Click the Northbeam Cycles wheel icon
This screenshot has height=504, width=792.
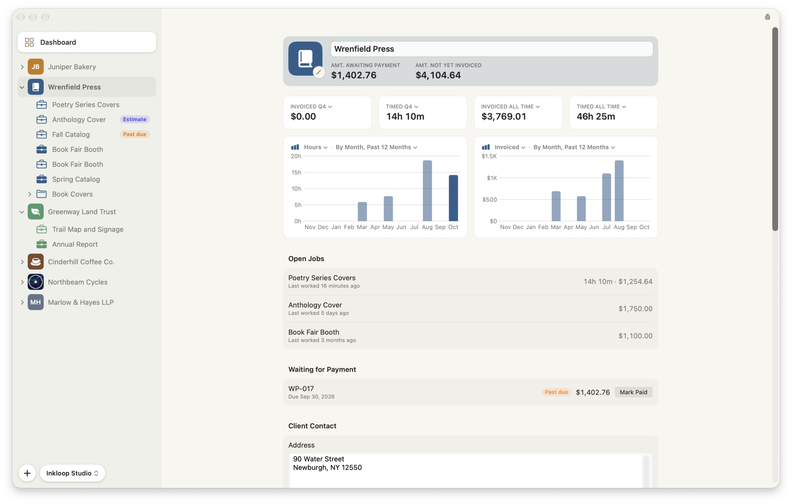36,282
